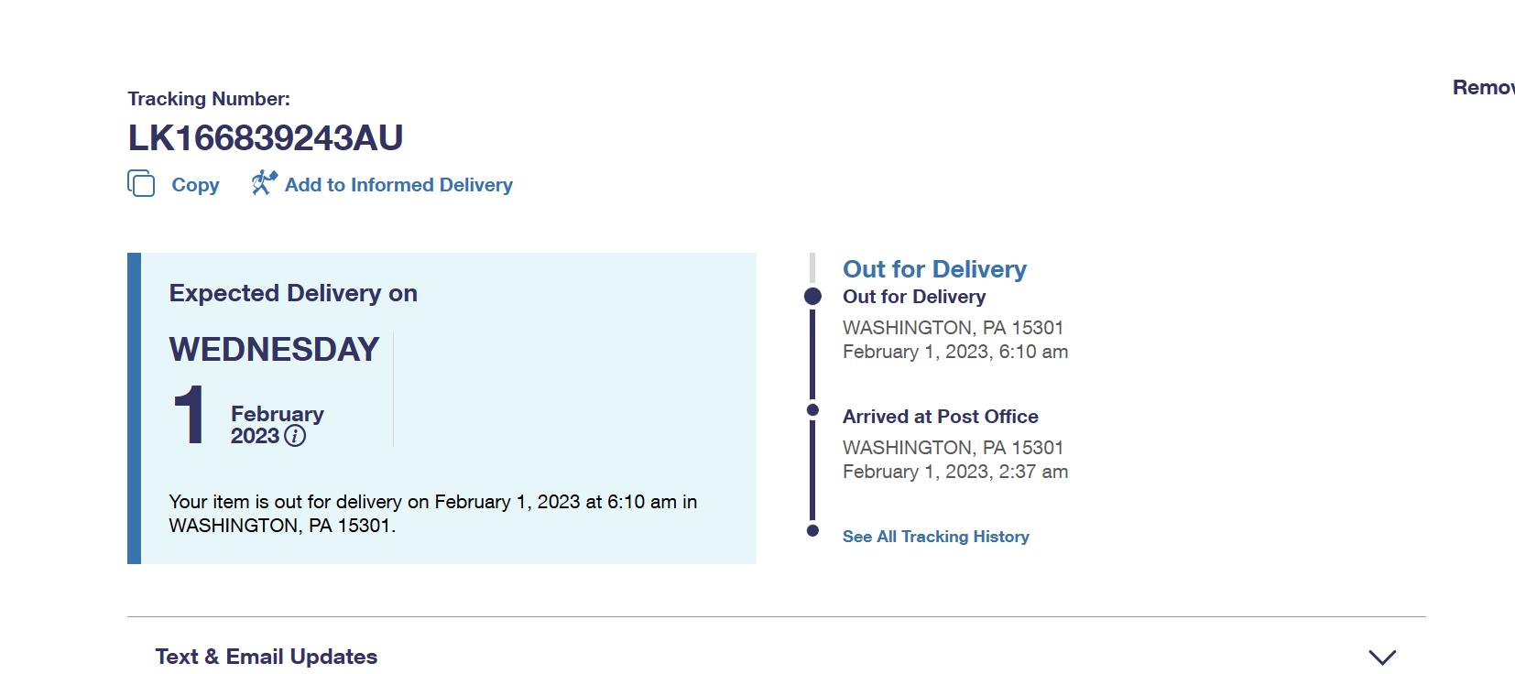This screenshot has height=674, width=1515.
Task: Click the Informed Delivery running-mail icon
Action: (x=264, y=182)
